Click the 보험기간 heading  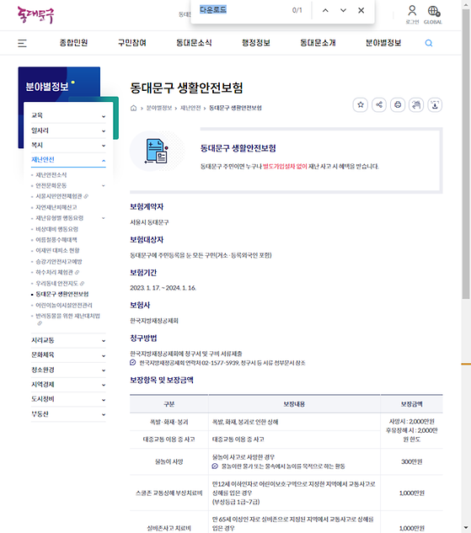click(x=143, y=273)
